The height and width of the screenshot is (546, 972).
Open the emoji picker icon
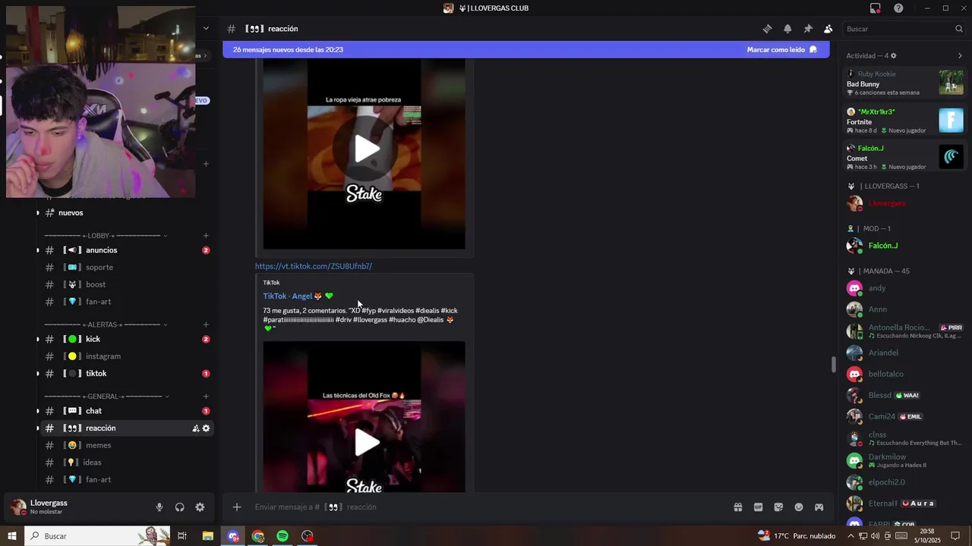coord(799,507)
